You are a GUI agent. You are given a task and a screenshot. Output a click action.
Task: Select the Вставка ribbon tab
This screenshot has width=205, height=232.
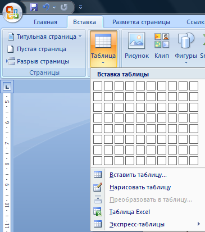coord(84,22)
